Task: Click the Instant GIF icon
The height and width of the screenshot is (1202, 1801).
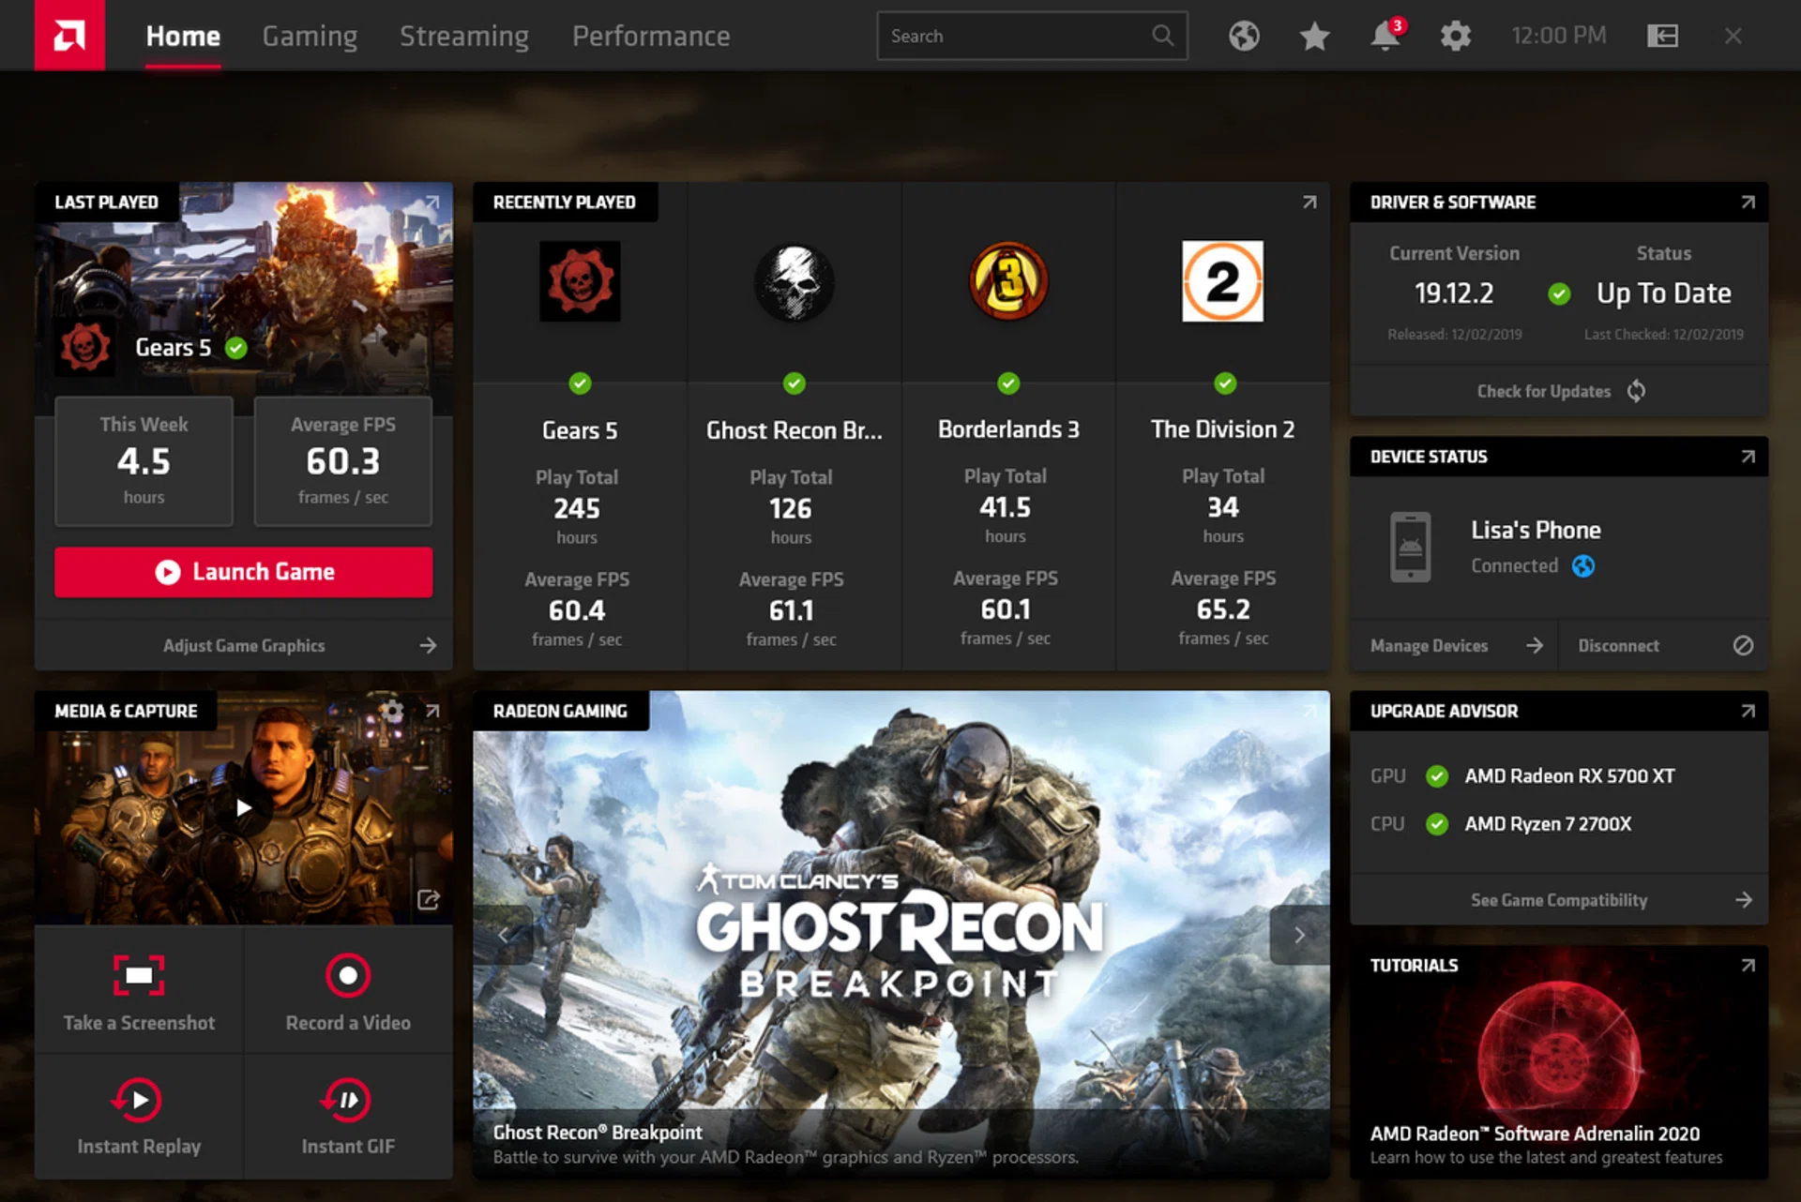Action: coord(348,1100)
